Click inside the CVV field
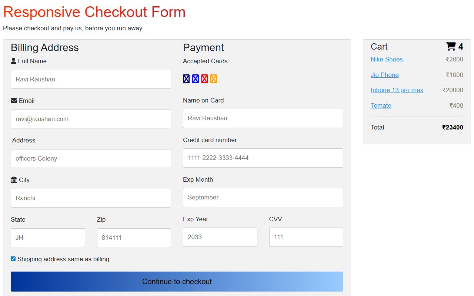Viewport: 474px width, 296px height. (306, 237)
